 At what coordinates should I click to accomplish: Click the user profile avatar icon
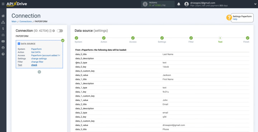coord(186,4)
